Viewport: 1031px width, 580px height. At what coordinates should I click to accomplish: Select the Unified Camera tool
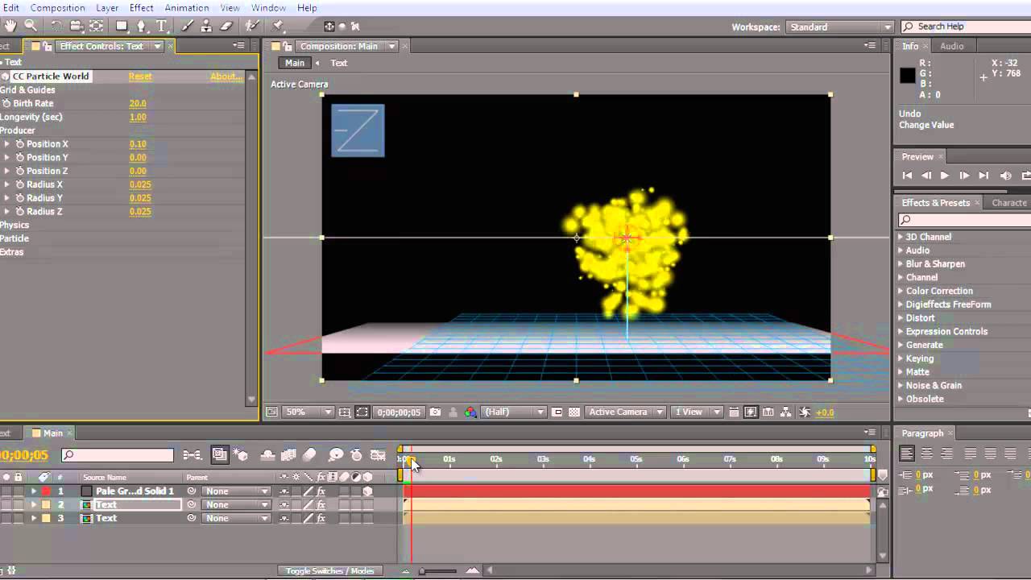[x=77, y=26]
